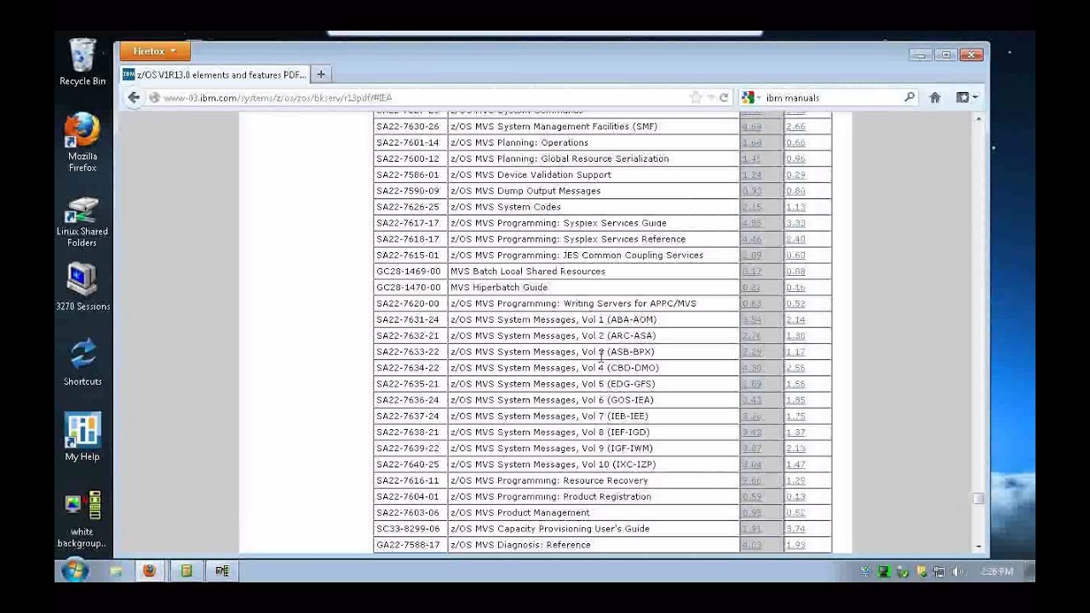The width and height of the screenshot is (1090, 613).
Task: Click the Windows Start orb
Action: 75,570
